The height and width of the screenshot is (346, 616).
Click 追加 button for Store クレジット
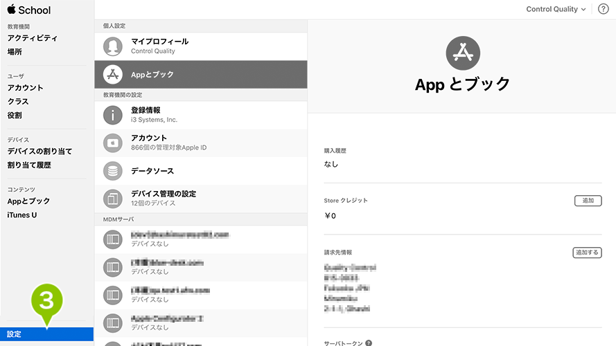588,201
